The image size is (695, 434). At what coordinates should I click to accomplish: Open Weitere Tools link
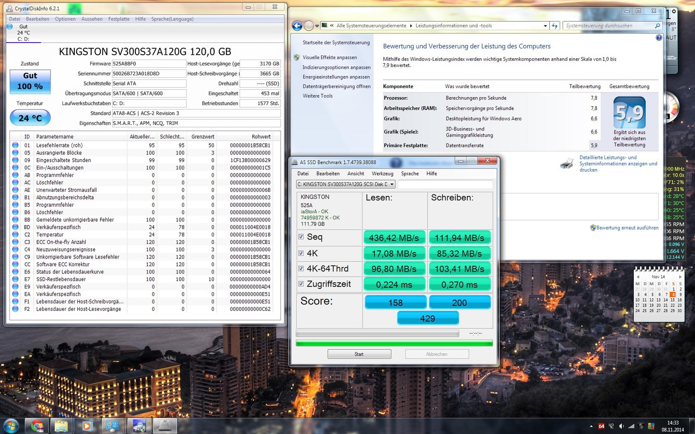(x=317, y=96)
